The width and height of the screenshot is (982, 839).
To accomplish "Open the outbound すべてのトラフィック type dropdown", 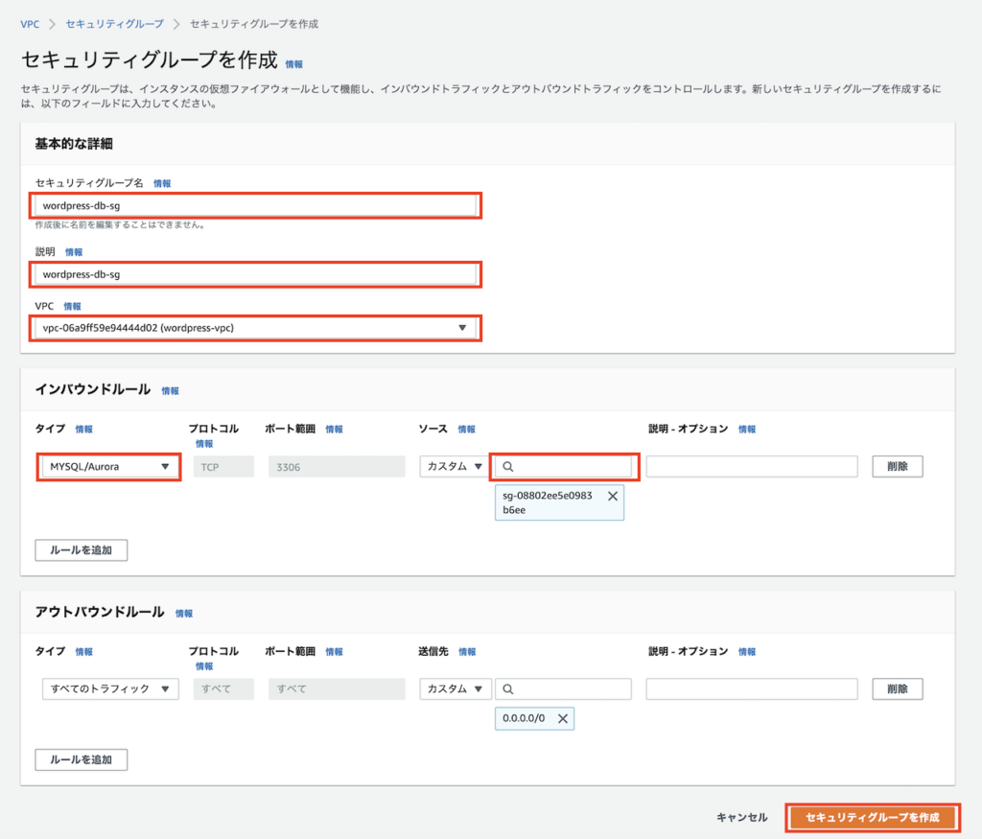I will click(109, 688).
